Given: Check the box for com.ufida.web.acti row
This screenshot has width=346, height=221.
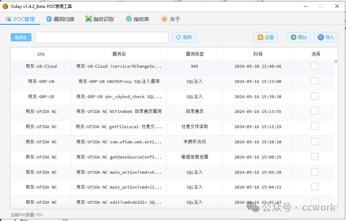Looking at the screenshot, I should (315, 142).
